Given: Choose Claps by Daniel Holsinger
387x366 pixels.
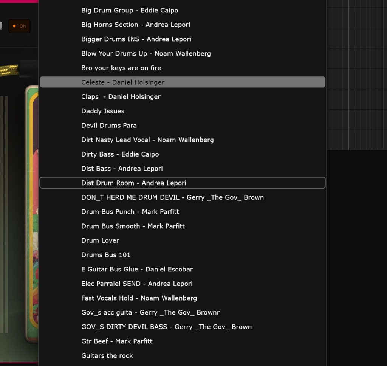Looking at the screenshot, I should (121, 97).
